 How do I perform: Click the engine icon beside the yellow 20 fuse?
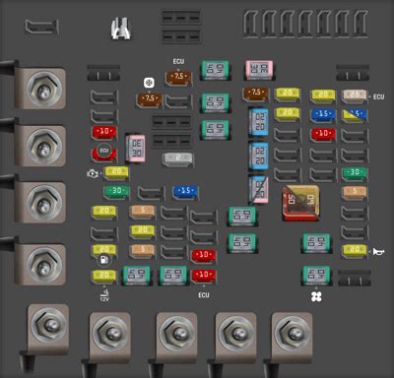click(x=93, y=174)
